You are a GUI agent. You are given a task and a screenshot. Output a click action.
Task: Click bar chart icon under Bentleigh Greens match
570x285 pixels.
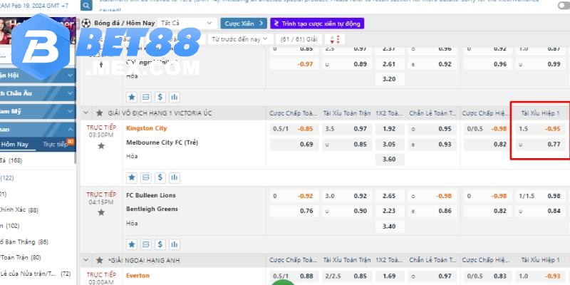tap(174, 244)
